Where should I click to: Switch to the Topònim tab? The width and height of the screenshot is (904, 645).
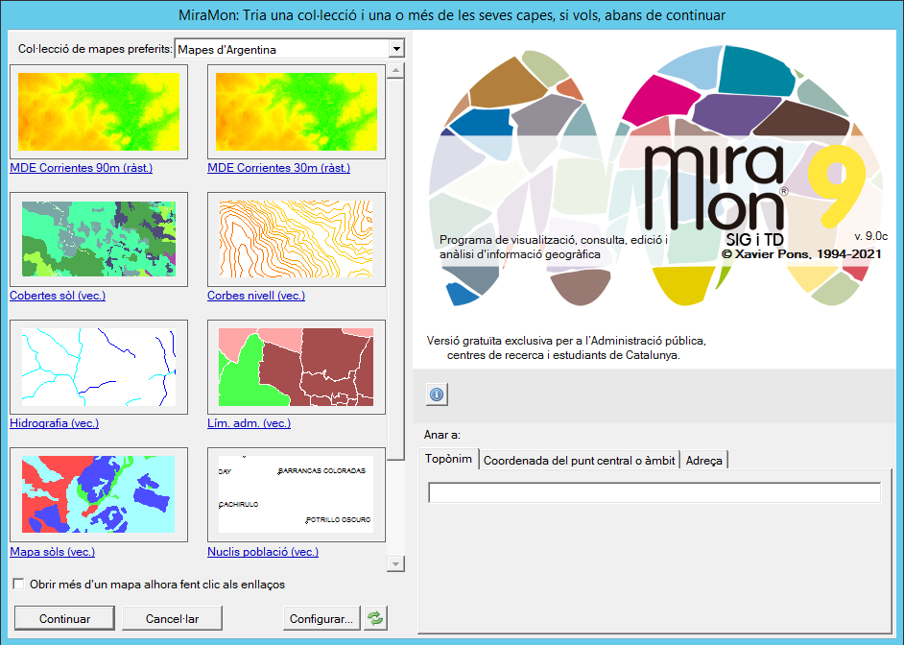[x=448, y=459]
